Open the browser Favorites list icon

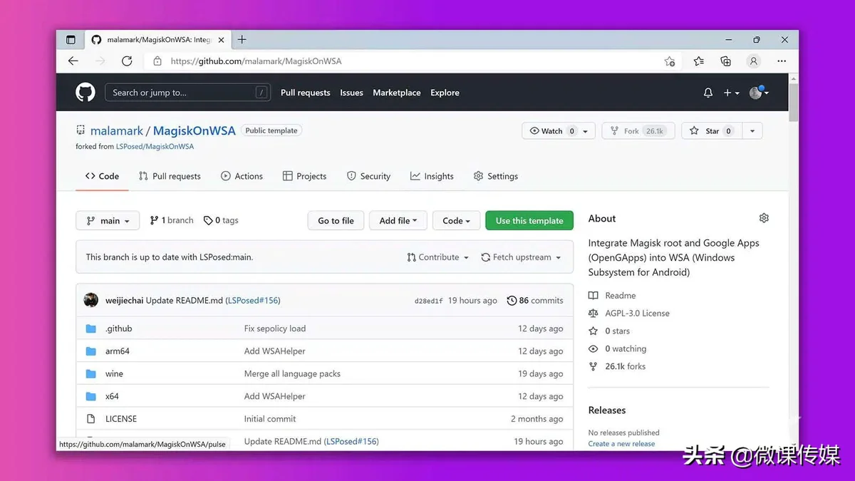(699, 61)
